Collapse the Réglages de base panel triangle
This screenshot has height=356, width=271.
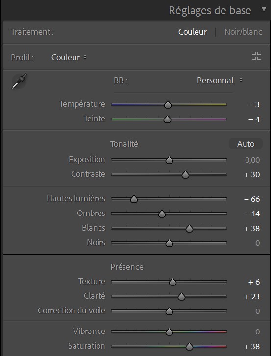click(x=264, y=9)
